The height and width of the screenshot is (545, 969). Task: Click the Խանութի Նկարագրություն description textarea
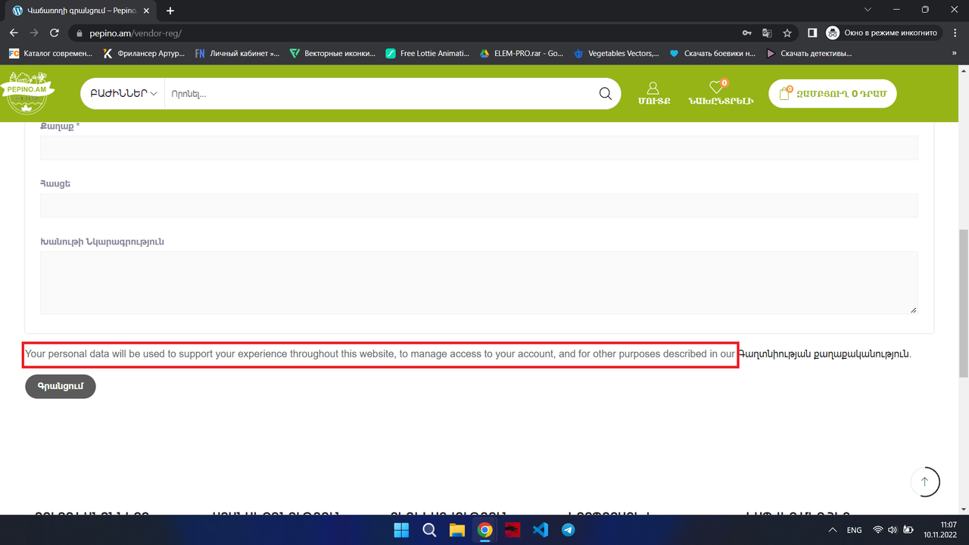478,282
